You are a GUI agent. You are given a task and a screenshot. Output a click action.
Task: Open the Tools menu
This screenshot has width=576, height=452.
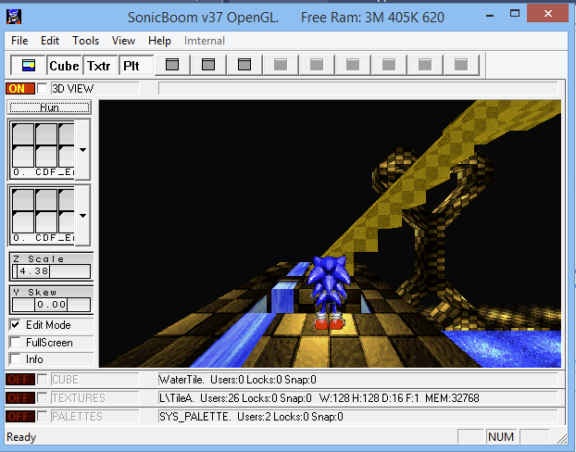pos(85,41)
